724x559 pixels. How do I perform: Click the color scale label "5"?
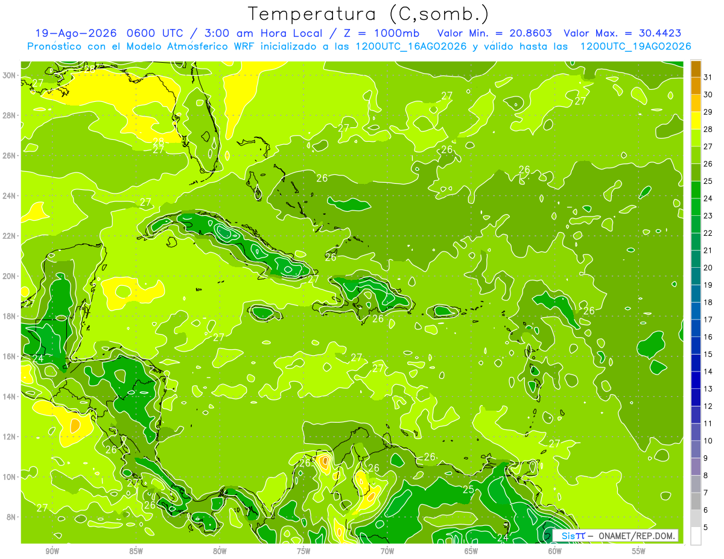[x=706, y=528]
